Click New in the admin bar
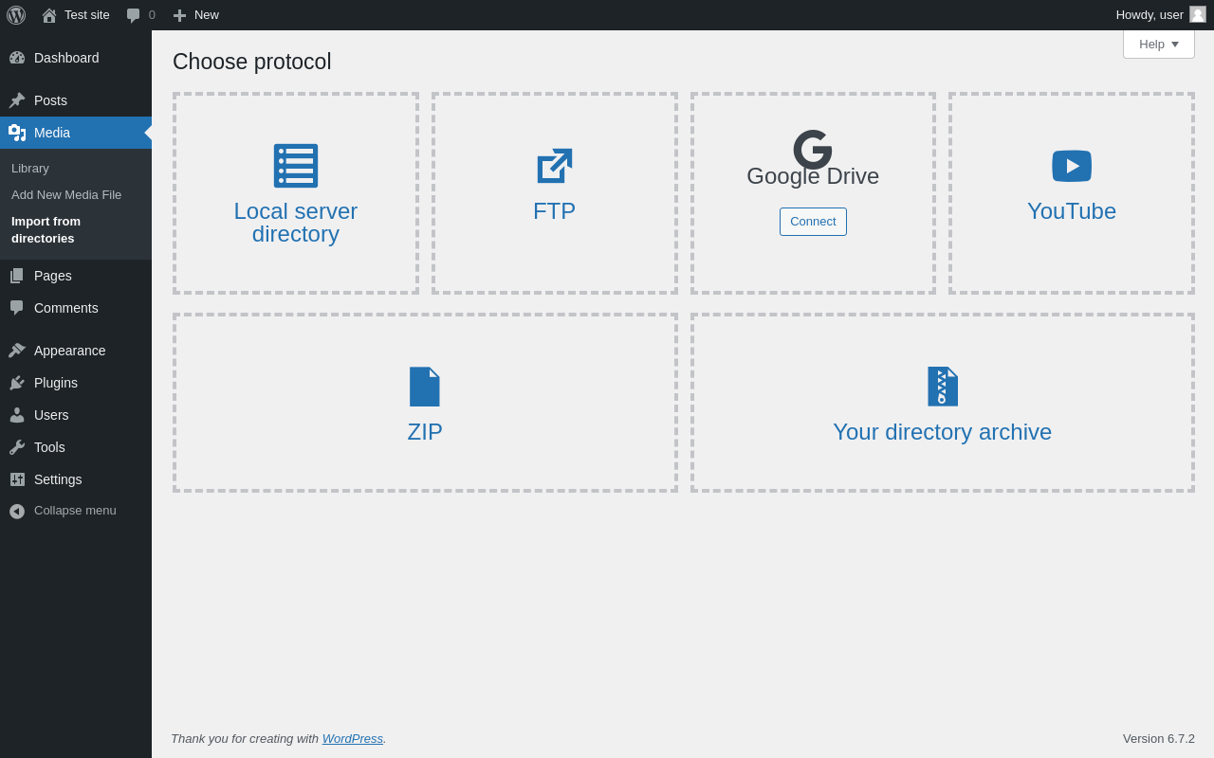 pyautogui.click(x=207, y=15)
